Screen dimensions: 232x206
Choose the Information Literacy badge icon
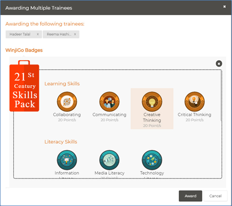click(x=67, y=160)
